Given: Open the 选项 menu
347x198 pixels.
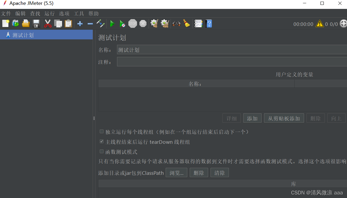Looking at the screenshot, I should pyautogui.click(x=64, y=14).
